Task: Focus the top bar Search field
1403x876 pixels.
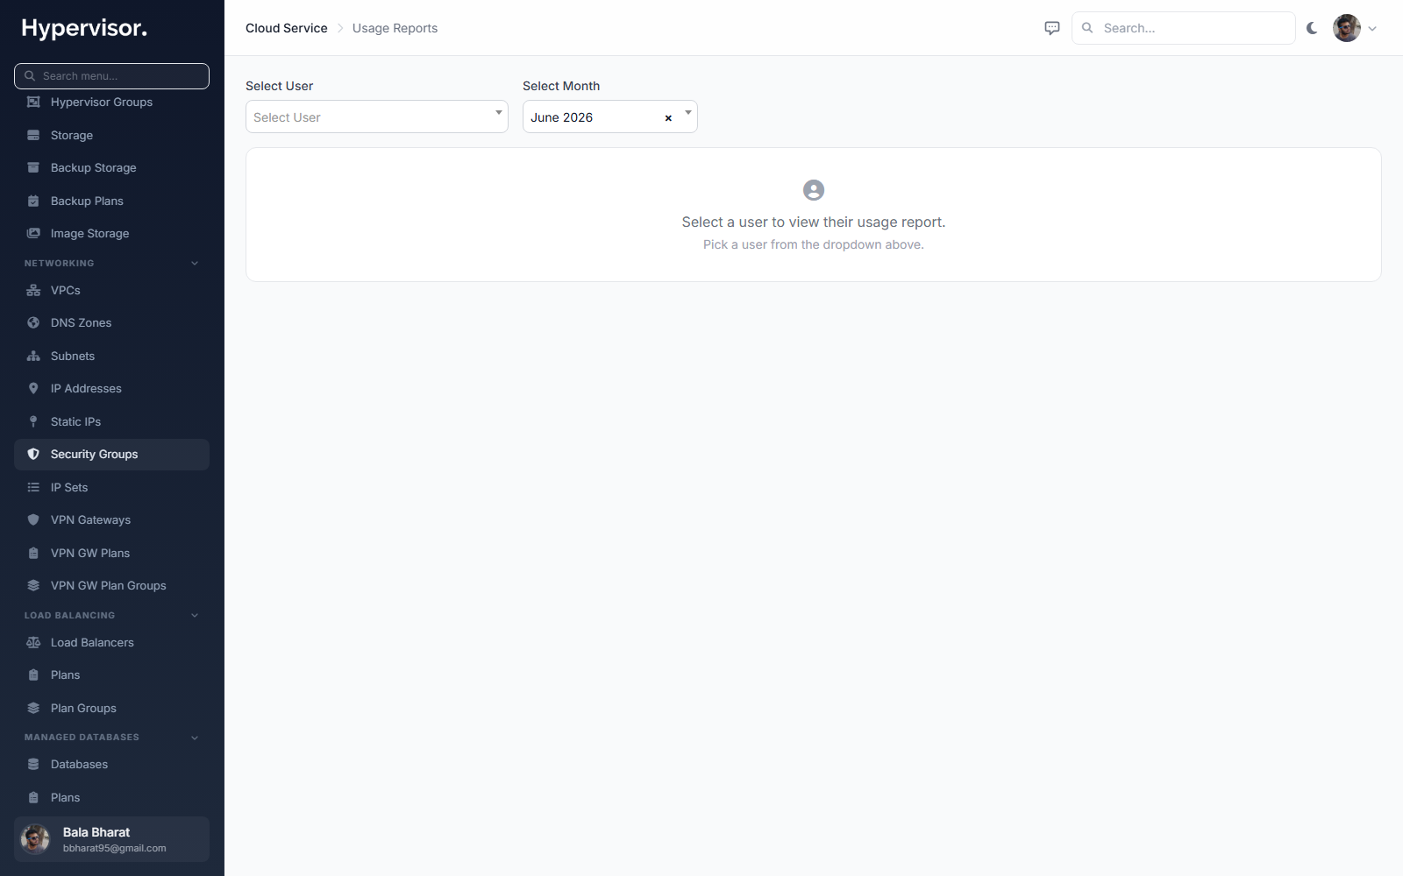Action: (1183, 28)
